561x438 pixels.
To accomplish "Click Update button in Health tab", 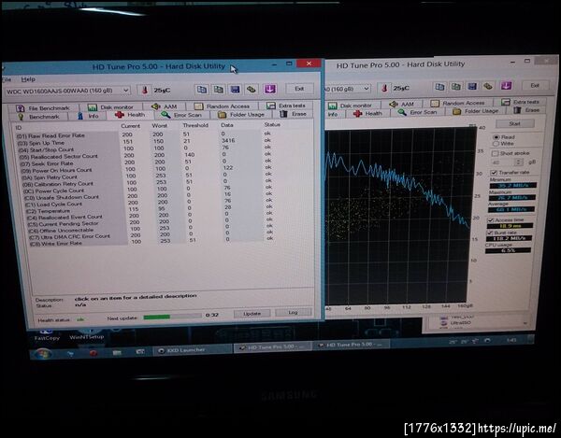I will tap(252, 313).
